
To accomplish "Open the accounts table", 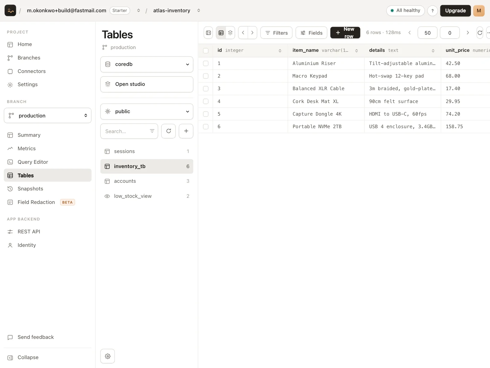I will pyautogui.click(x=147, y=181).
